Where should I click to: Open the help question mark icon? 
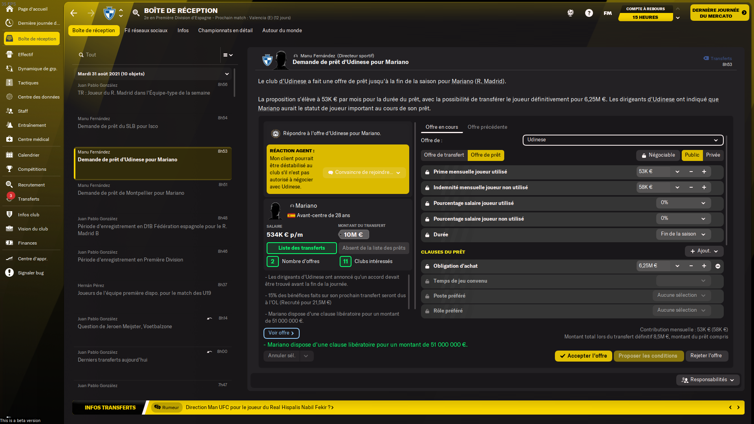[589, 13]
